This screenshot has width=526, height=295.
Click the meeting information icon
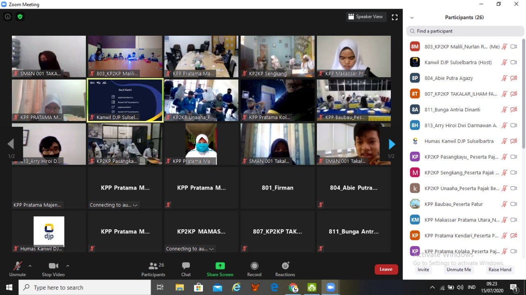pos(8,17)
